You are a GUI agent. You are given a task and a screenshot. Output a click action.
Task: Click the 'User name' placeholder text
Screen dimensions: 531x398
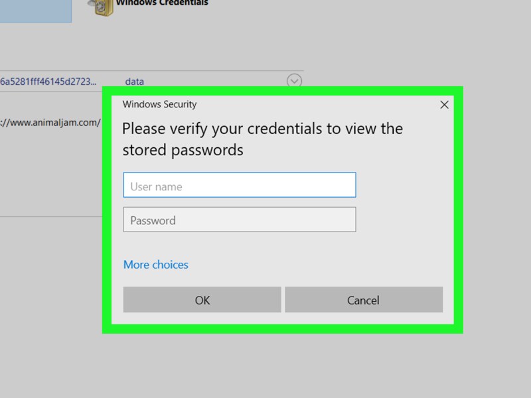(x=156, y=186)
